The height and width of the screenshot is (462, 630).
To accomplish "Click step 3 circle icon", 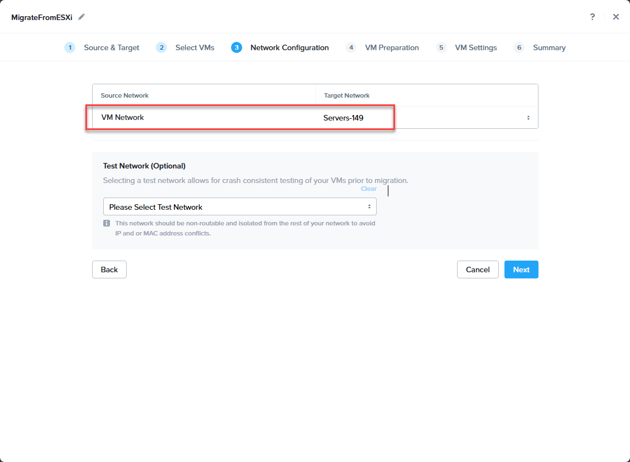I will coord(237,47).
